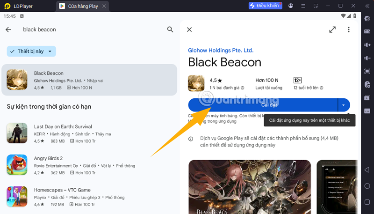Go back using the search back arrow
Viewport: 374px width, 214px height.
(x=8, y=30)
